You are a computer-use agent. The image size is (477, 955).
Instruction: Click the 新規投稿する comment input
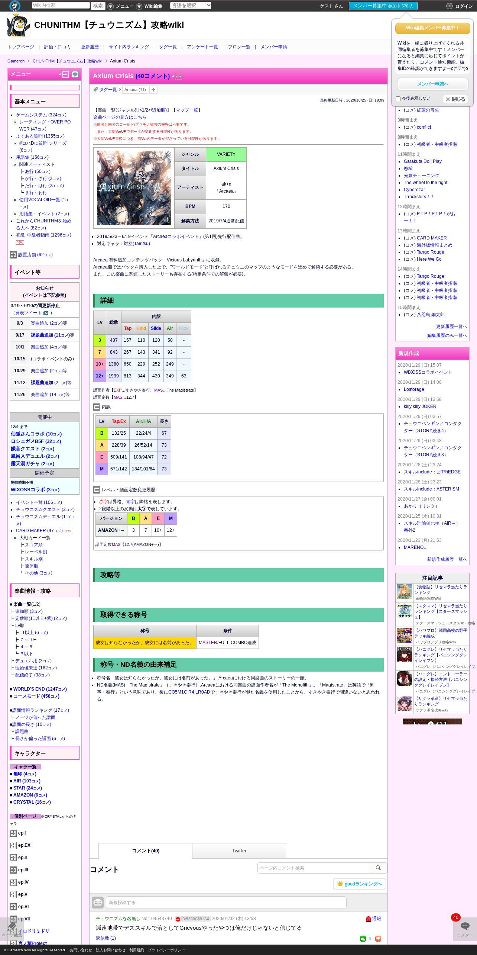coord(226,903)
